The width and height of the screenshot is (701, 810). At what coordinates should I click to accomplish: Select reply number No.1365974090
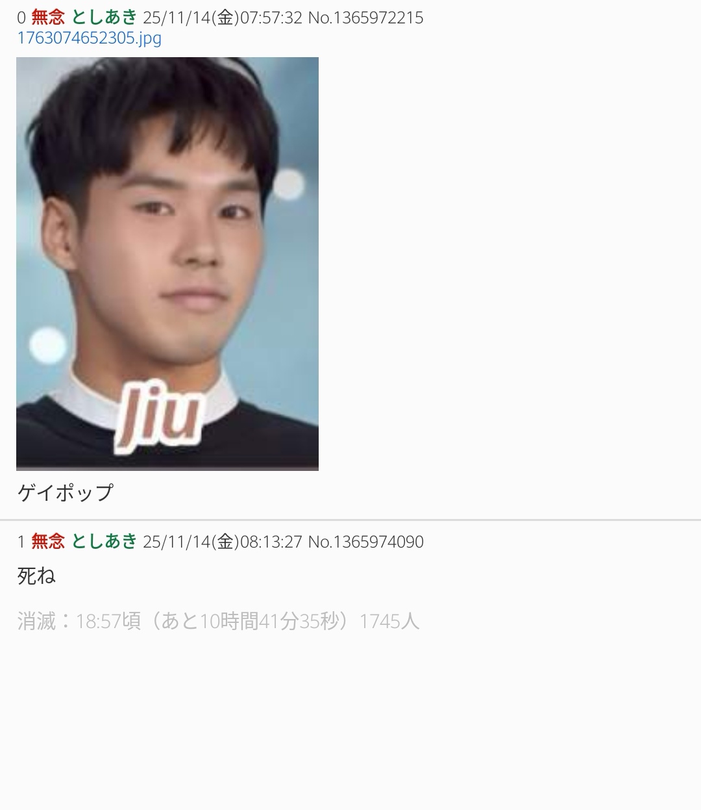click(365, 542)
